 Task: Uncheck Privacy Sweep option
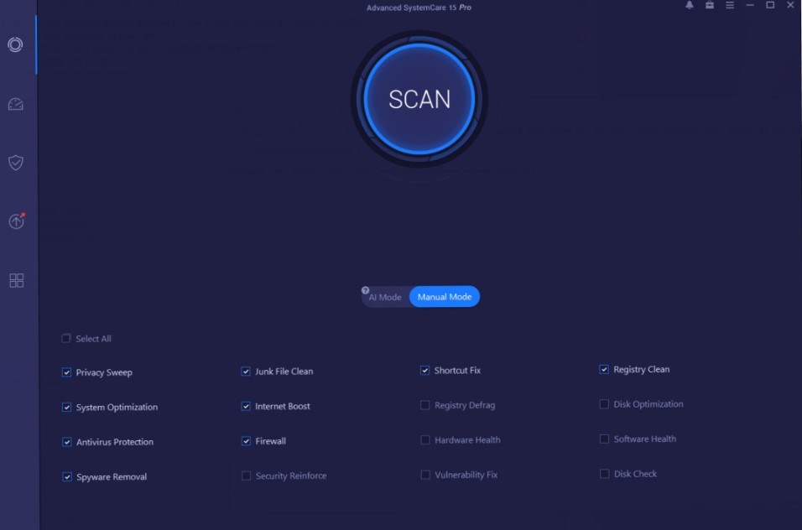point(66,372)
